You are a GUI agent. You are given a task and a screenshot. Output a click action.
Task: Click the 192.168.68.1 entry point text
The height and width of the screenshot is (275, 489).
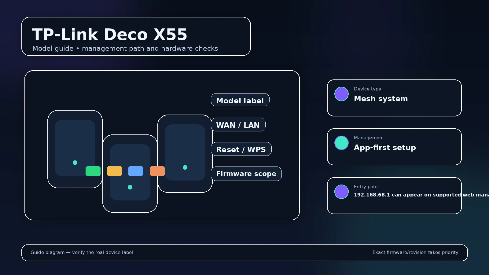(x=421, y=195)
